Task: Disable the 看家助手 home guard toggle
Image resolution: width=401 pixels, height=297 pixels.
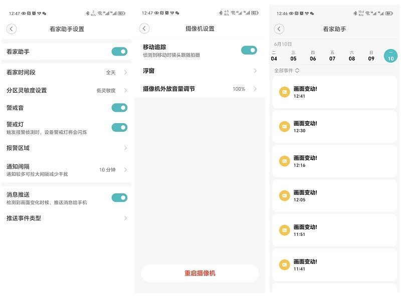Action: tap(119, 51)
